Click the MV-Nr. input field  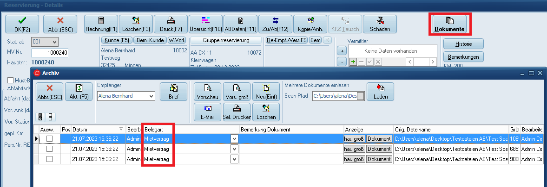[50, 53]
